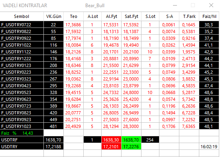Click the VK.Gün column header
The width and height of the screenshot is (220, 157).
coord(53,16)
